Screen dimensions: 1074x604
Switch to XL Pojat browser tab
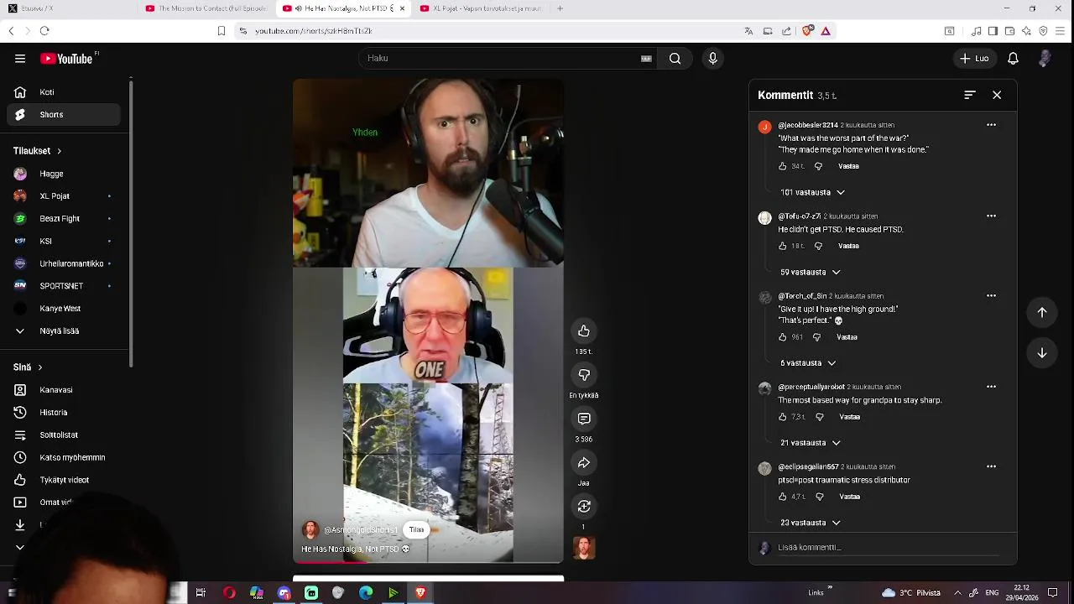click(481, 8)
